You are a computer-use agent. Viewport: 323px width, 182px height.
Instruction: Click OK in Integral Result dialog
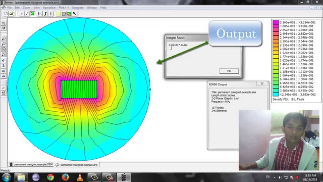pyautogui.click(x=229, y=71)
